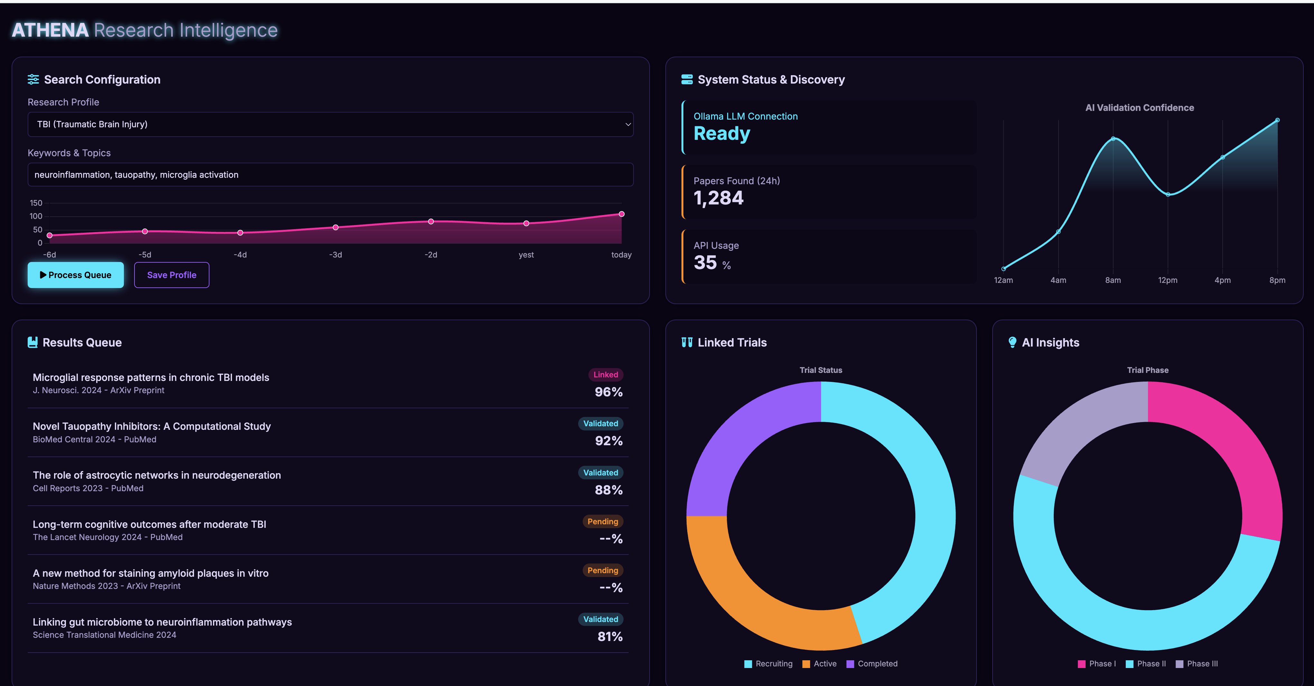Toggle the Completed legend swatch

click(850, 664)
